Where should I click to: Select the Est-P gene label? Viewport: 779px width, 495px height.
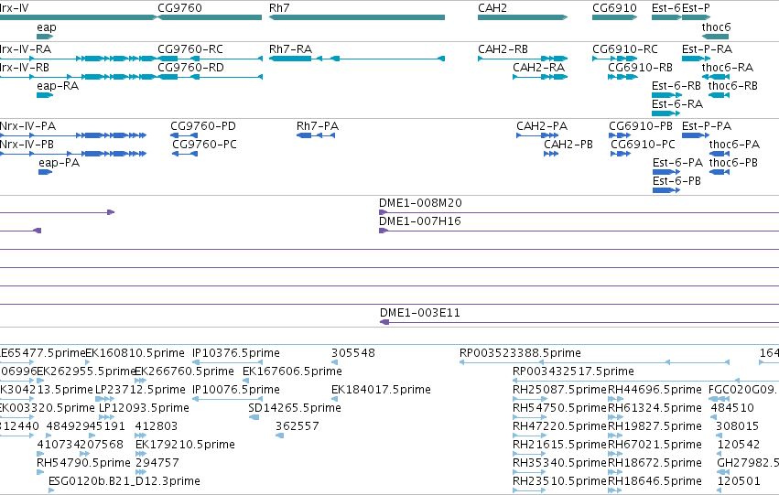[696, 8]
